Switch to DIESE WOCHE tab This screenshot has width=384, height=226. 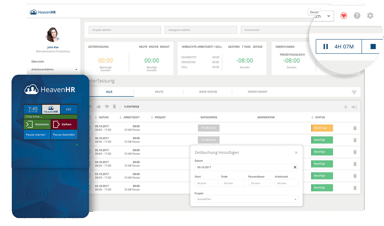[x=208, y=92]
